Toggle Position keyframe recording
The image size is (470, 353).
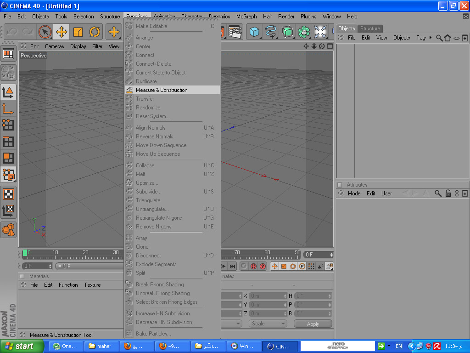[274, 266]
